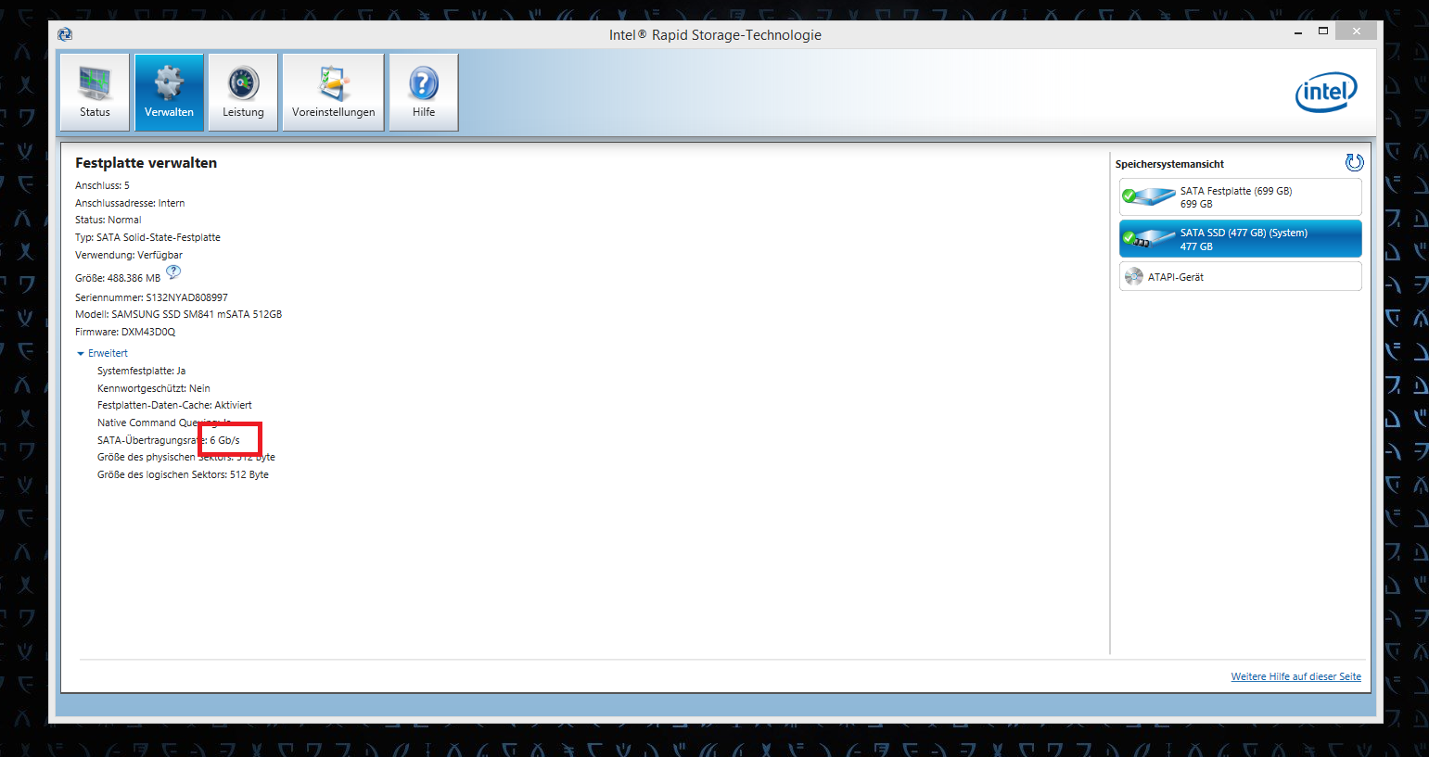The width and height of the screenshot is (1429, 757).
Task: Click help icon next to Größe
Action: coord(173,272)
